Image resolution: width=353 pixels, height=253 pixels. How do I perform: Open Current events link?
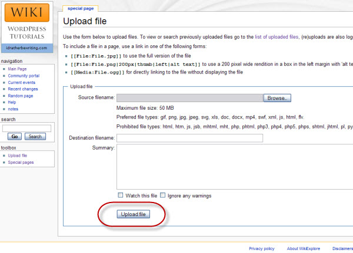22,82
